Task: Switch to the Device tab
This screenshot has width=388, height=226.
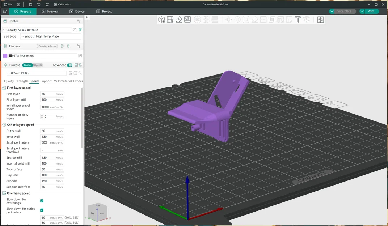Action: pyautogui.click(x=77, y=11)
